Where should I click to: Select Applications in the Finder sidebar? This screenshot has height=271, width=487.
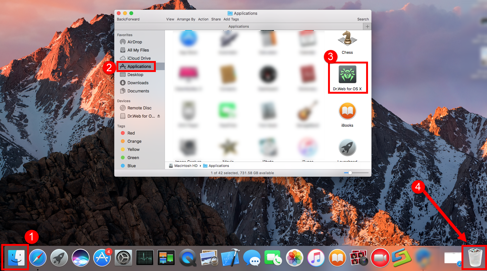[139, 66]
